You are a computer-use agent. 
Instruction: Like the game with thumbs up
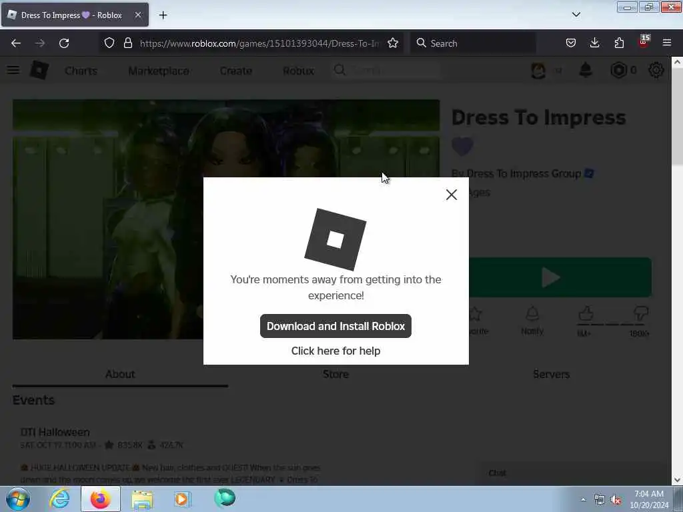point(586,315)
